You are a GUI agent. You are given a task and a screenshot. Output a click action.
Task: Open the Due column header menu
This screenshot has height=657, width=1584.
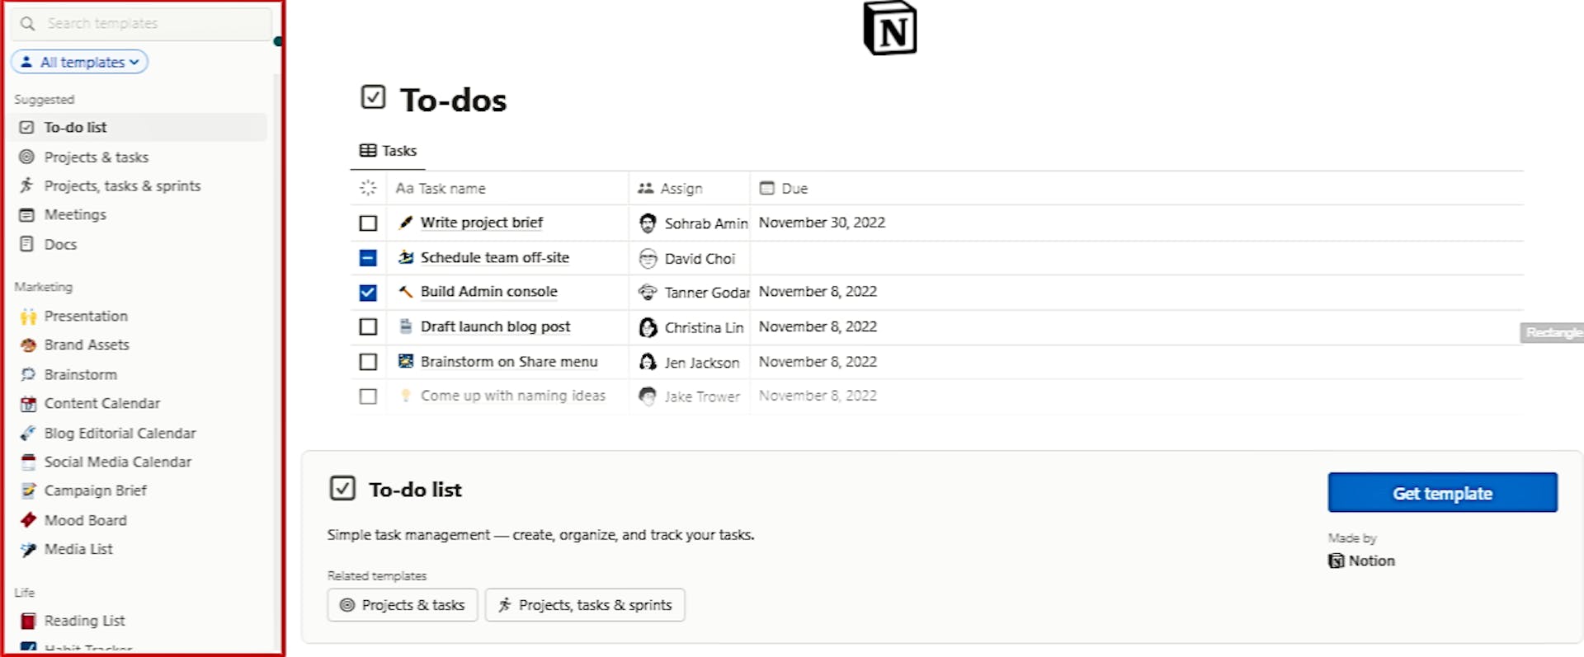(794, 188)
